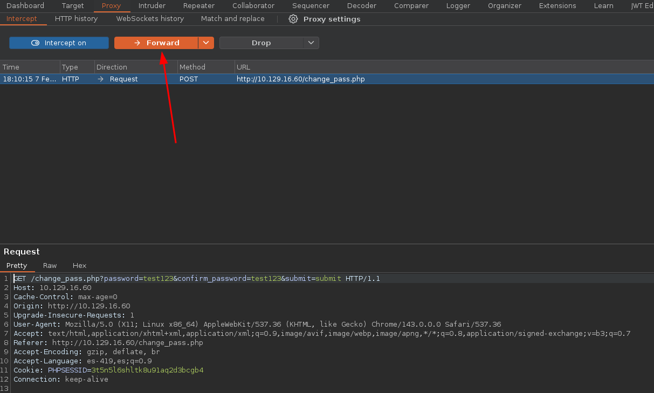Switch to the Decoder tab
Image resolution: width=654 pixels, height=393 pixels.
(362, 6)
